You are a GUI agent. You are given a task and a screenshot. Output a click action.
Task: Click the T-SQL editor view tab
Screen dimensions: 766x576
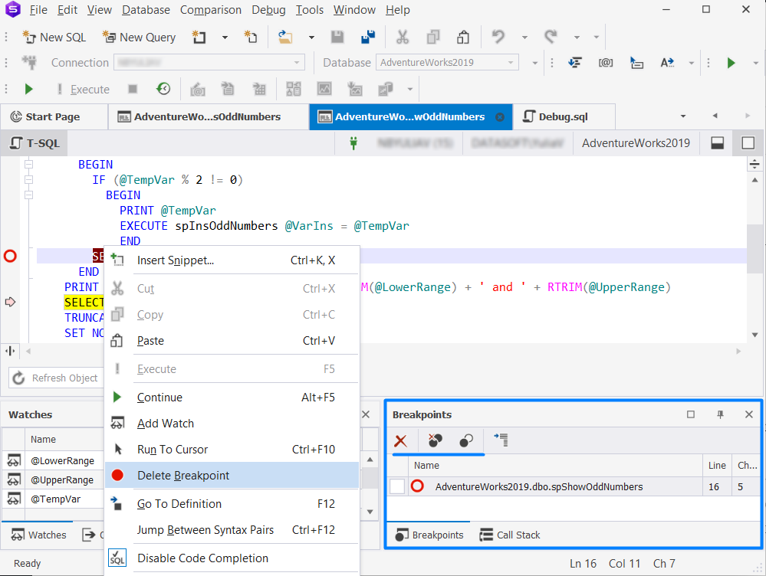coord(35,143)
